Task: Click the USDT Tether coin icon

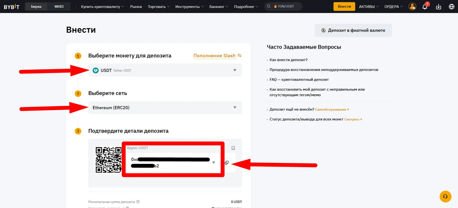Action: (95, 70)
